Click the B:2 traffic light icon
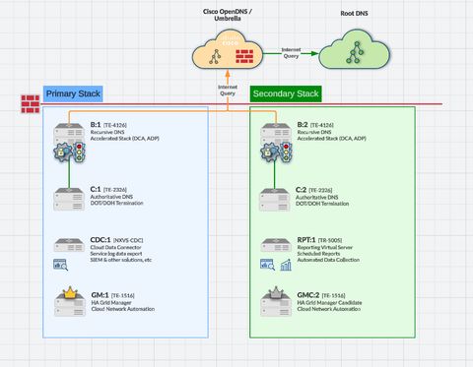The height and width of the screenshot is (367, 473). 286,152
